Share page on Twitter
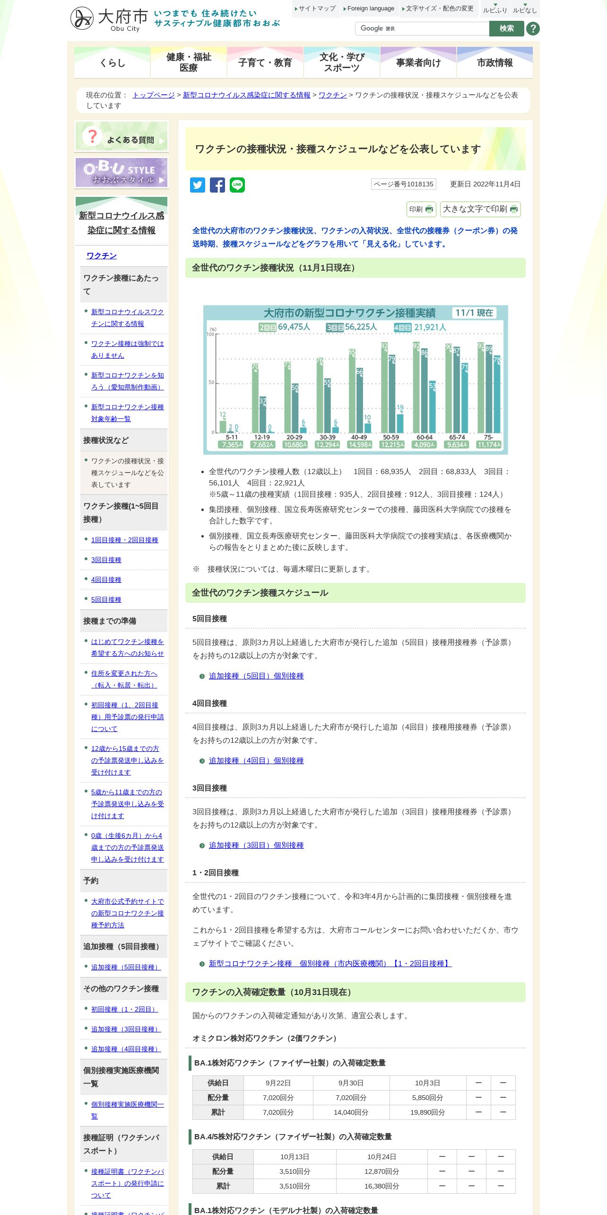 (198, 185)
